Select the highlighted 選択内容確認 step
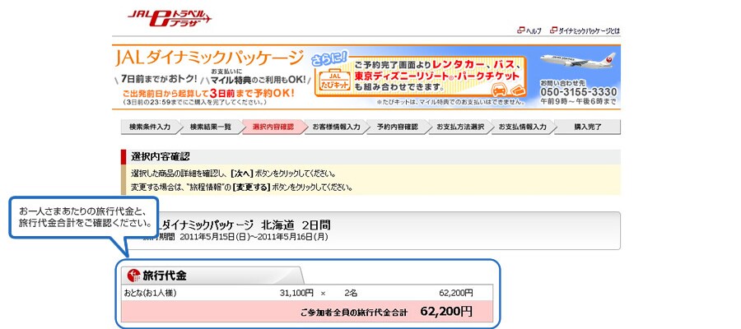Screen dimensions: 741x329 pos(273,127)
